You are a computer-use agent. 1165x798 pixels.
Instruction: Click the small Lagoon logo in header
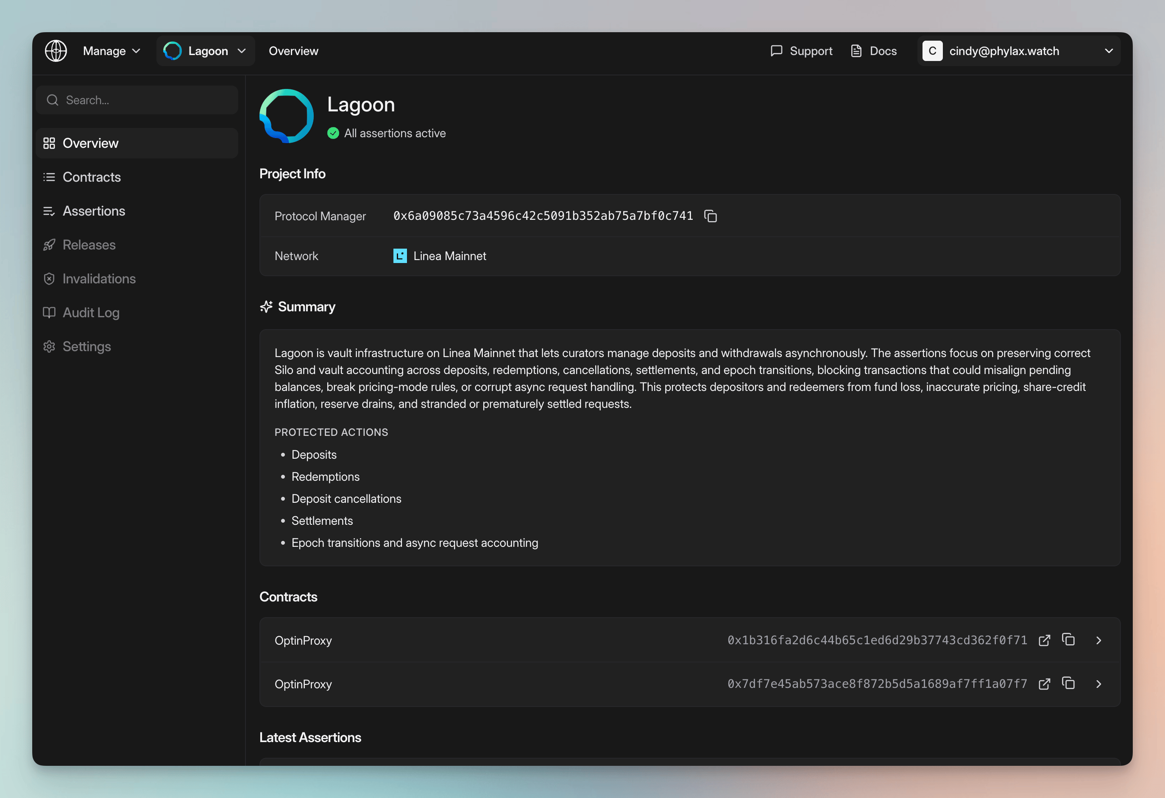click(173, 50)
